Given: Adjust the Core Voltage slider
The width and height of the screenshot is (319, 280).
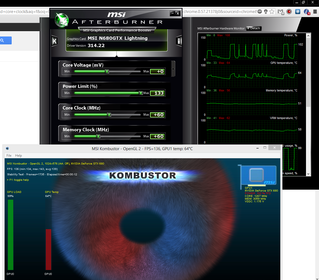Looking at the screenshot, I should click(x=108, y=71).
